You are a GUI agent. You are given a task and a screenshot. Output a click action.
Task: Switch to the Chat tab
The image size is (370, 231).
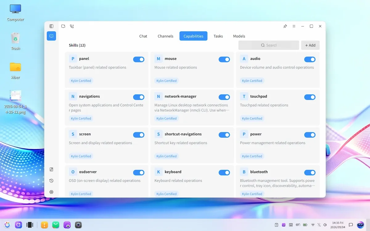[x=143, y=36]
